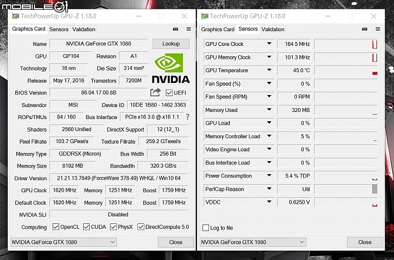
Task: Switch to the Validation tab in left window
Action: (x=84, y=29)
